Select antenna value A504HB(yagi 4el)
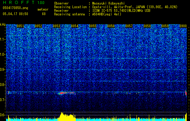The width and height of the screenshot is (190, 121). pyautogui.click(x=107, y=14)
